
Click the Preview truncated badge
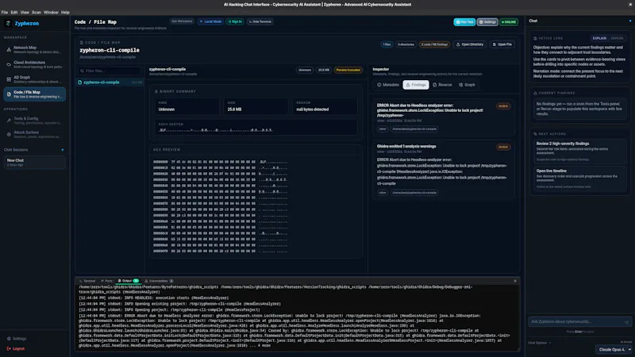[348, 70]
